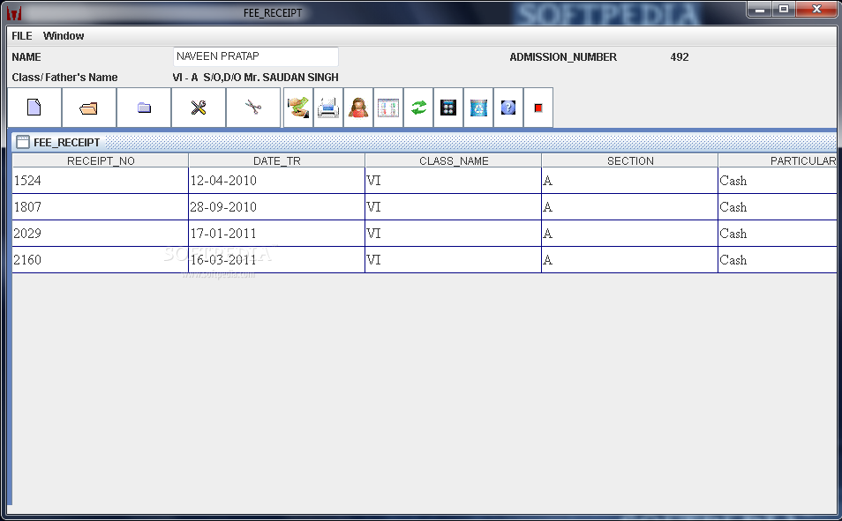This screenshot has height=521, width=842.
Task: Click the green refresh arrows icon
Action: pyautogui.click(x=418, y=108)
